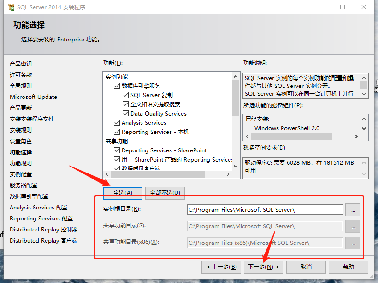The height and width of the screenshot is (283, 378).
Task: Select the Analysis Services 配置 step
Action: [x=39, y=208]
